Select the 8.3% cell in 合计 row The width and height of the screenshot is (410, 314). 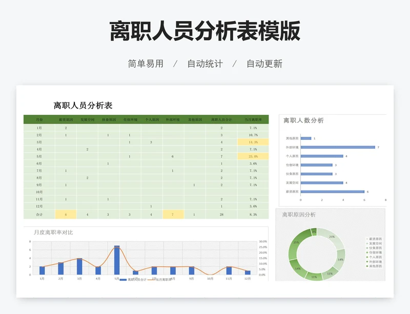coord(253,215)
